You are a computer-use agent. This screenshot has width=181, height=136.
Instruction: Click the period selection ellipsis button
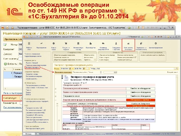click(87, 69)
